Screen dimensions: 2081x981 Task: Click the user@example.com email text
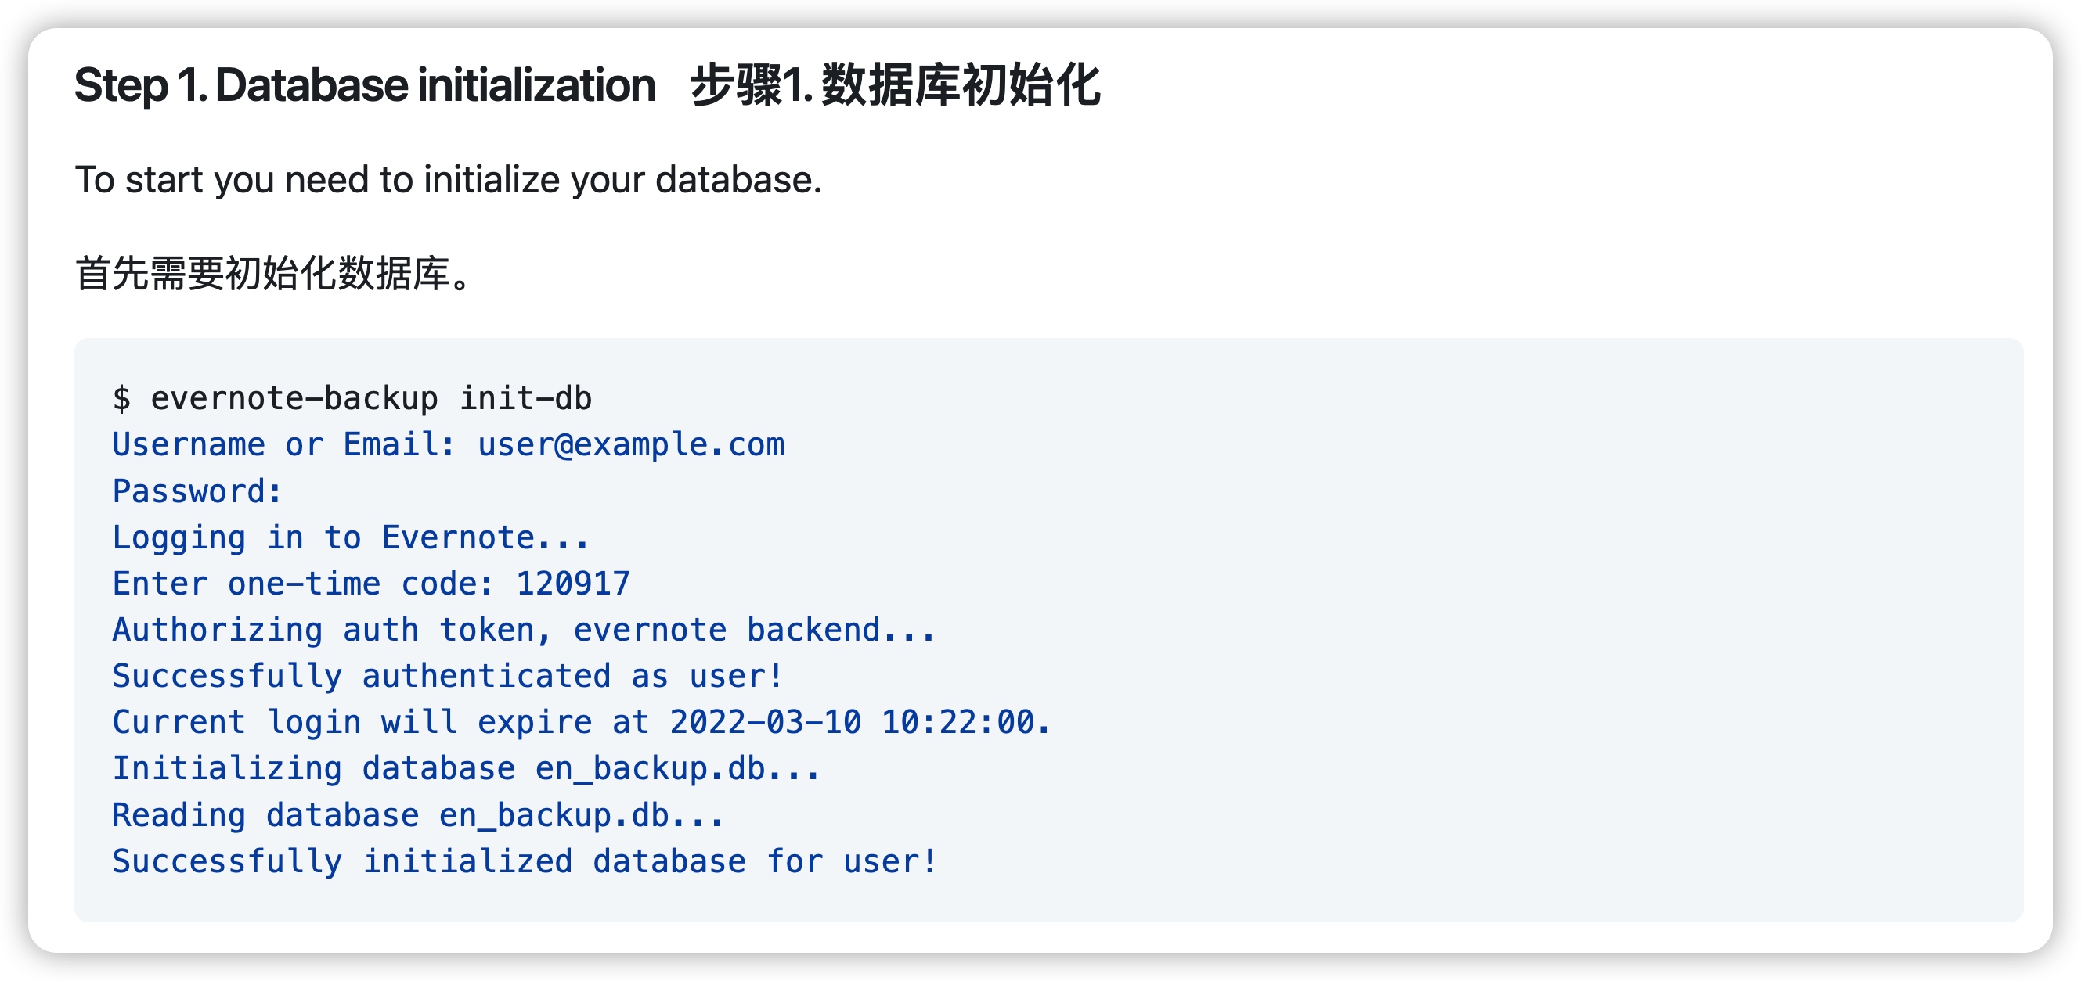[631, 445]
